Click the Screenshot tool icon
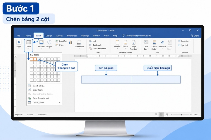 (79, 43)
